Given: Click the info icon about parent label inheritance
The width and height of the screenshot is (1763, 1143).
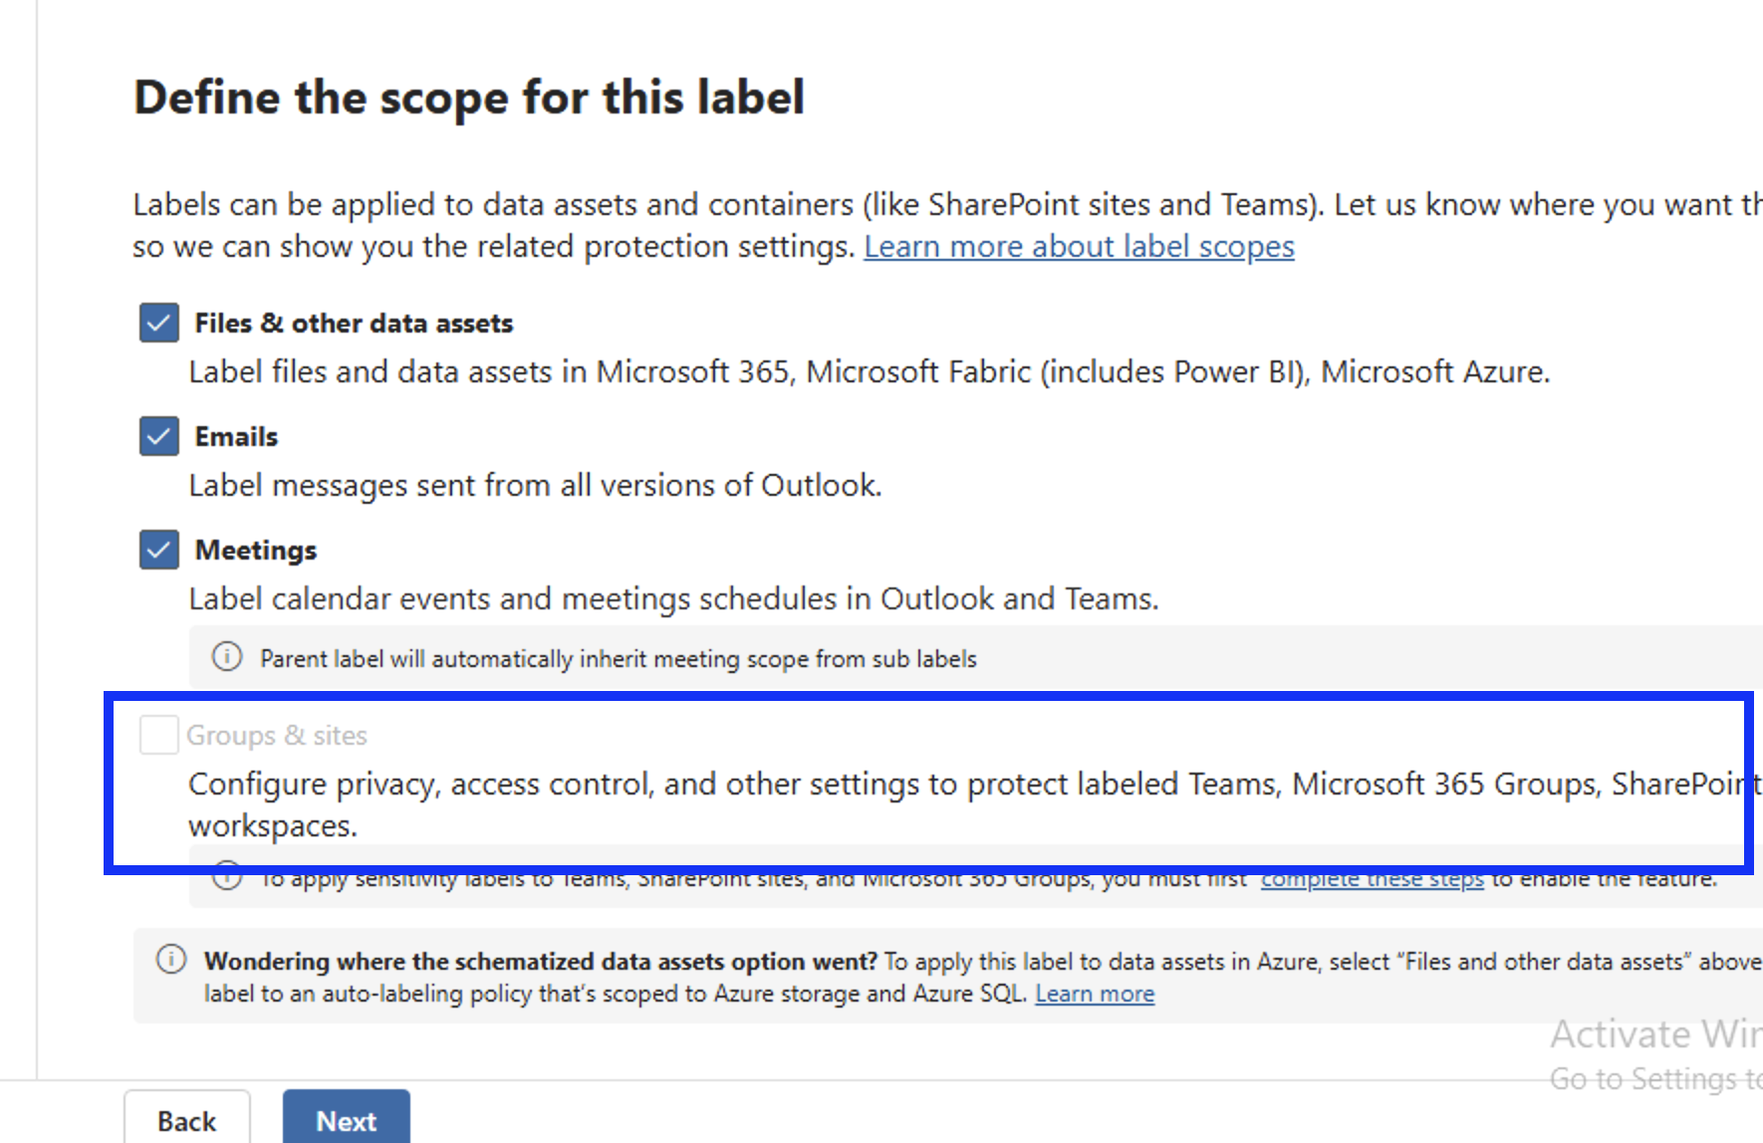Looking at the screenshot, I should (x=226, y=657).
